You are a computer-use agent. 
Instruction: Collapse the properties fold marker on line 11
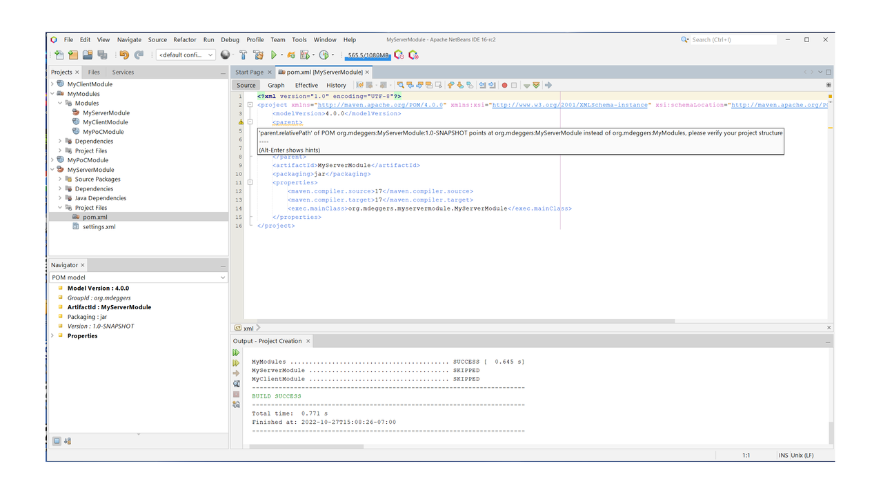click(x=250, y=182)
